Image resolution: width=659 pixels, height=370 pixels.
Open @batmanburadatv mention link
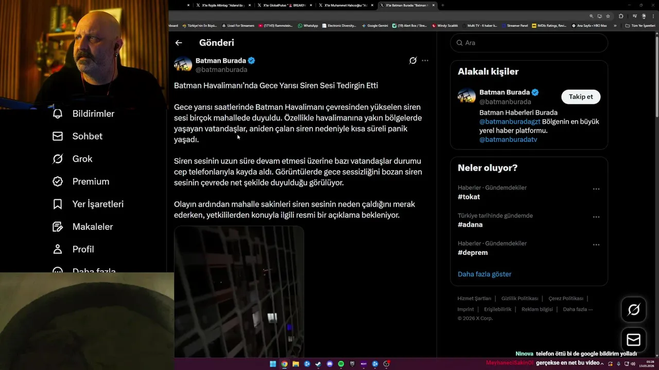pyautogui.click(x=508, y=139)
